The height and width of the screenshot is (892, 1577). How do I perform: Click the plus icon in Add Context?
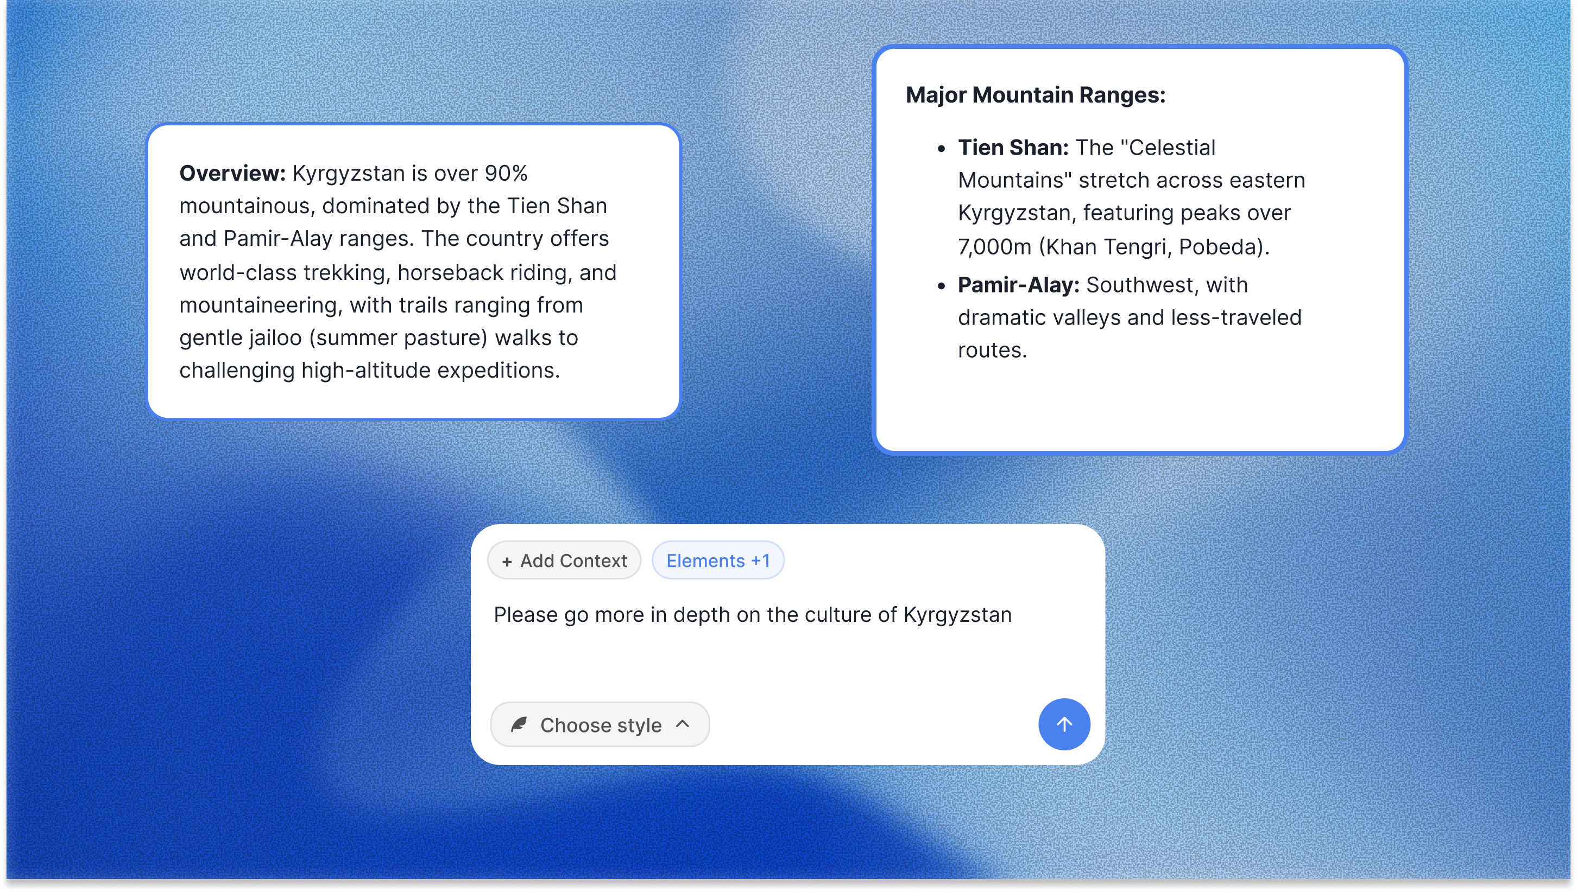(507, 561)
